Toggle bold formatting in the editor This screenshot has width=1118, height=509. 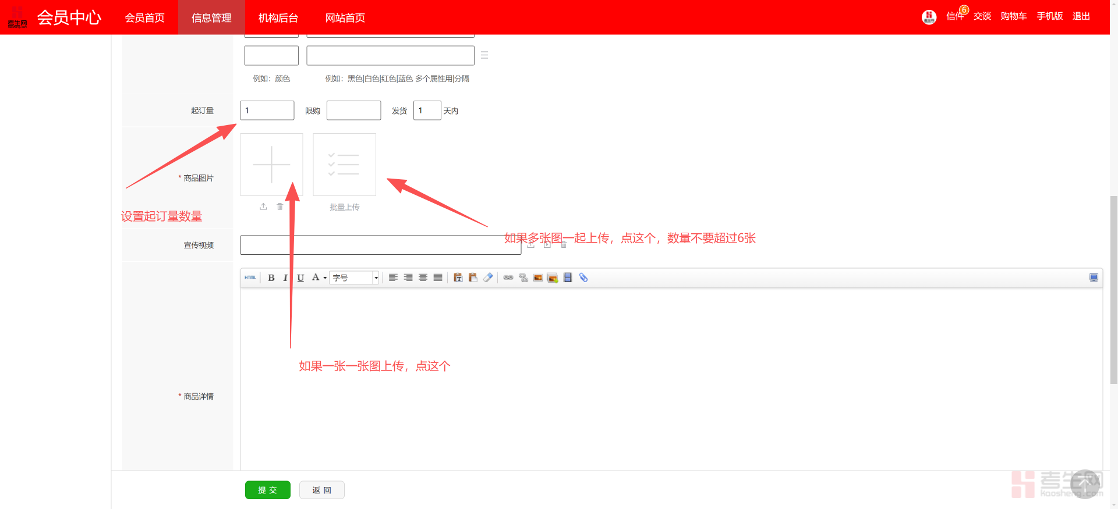coord(271,278)
